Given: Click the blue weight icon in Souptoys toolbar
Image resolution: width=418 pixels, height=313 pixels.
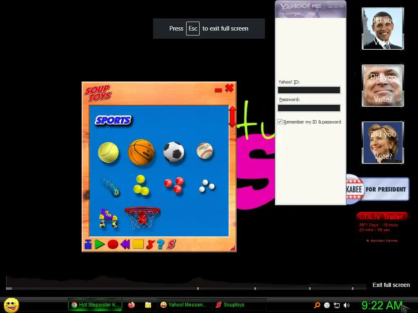Looking at the screenshot, I should (88, 245).
